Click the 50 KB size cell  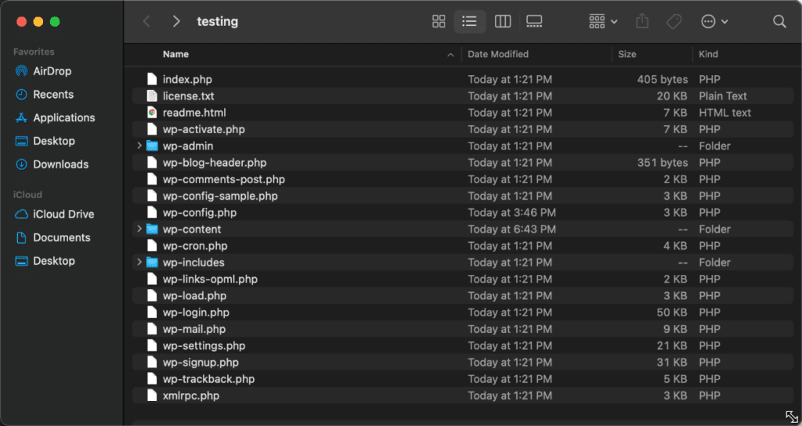[x=671, y=312]
